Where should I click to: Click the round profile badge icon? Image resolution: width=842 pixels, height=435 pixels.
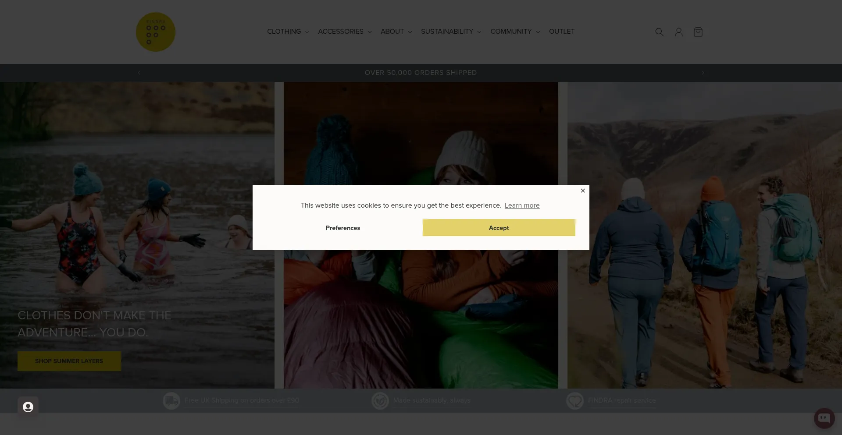click(28, 407)
